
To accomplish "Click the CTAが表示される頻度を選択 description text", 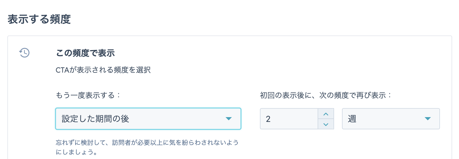I will click(103, 70).
